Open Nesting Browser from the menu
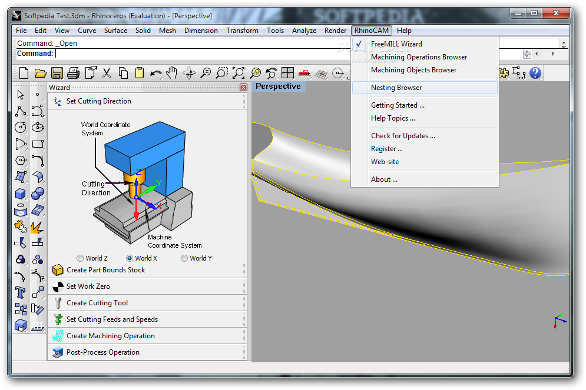This screenshot has height=390, width=586. click(x=425, y=88)
